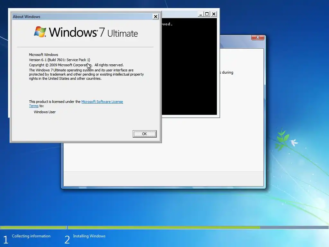Click the 'Version 6.1 (Build 7601: Service Pack 1)' text
The image size is (329, 247).
59,60
